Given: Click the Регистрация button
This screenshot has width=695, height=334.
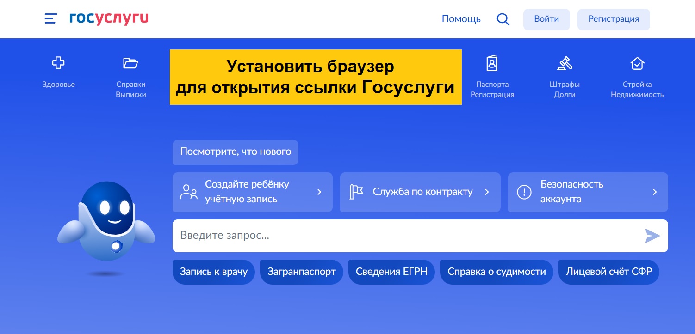Looking at the screenshot, I should tap(614, 19).
